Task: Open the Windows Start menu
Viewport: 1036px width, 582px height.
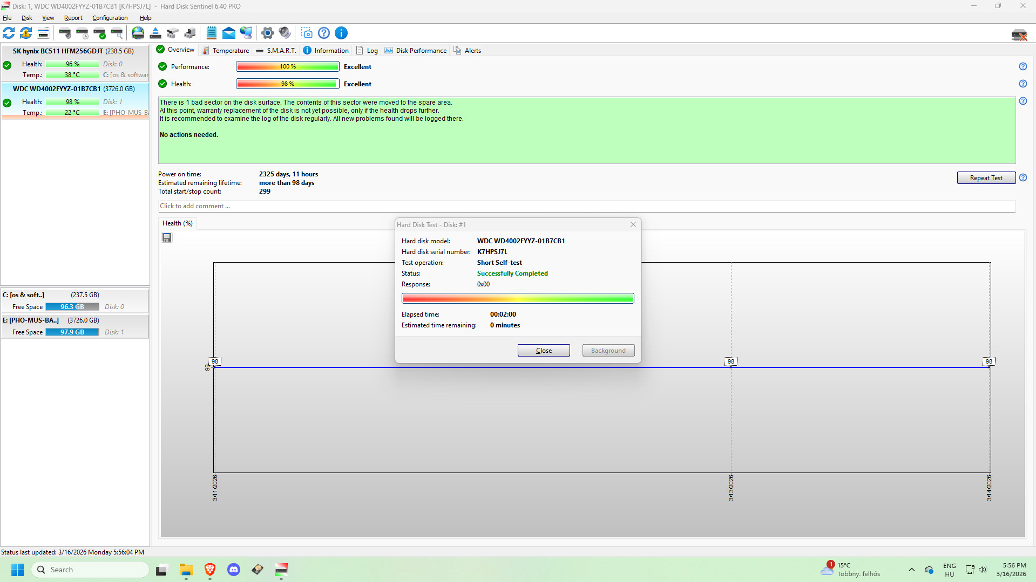Action: point(18,570)
